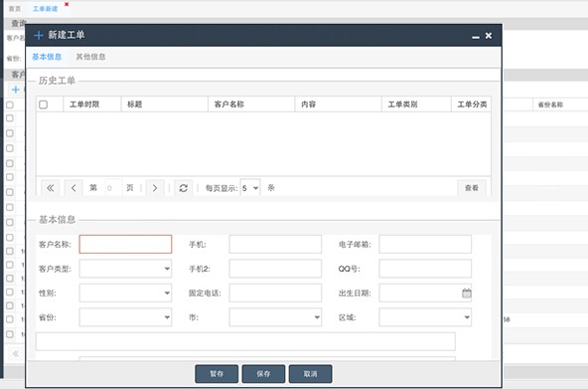The image size is (588, 389).
Task: Click the 客户名称 input field
Action: [125, 244]
